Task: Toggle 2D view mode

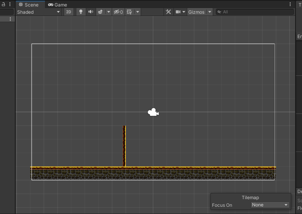Action: coord(69,12)
